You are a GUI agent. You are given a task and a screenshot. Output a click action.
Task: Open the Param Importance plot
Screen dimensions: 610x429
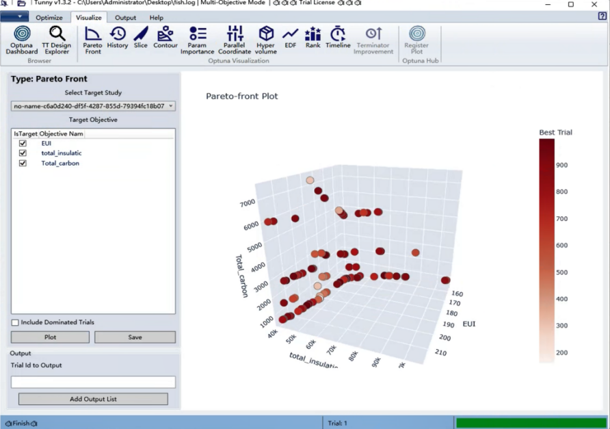pyautogui.click(x=197, y=40)
